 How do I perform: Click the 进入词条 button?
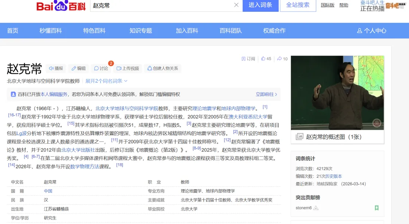[260, 5]
